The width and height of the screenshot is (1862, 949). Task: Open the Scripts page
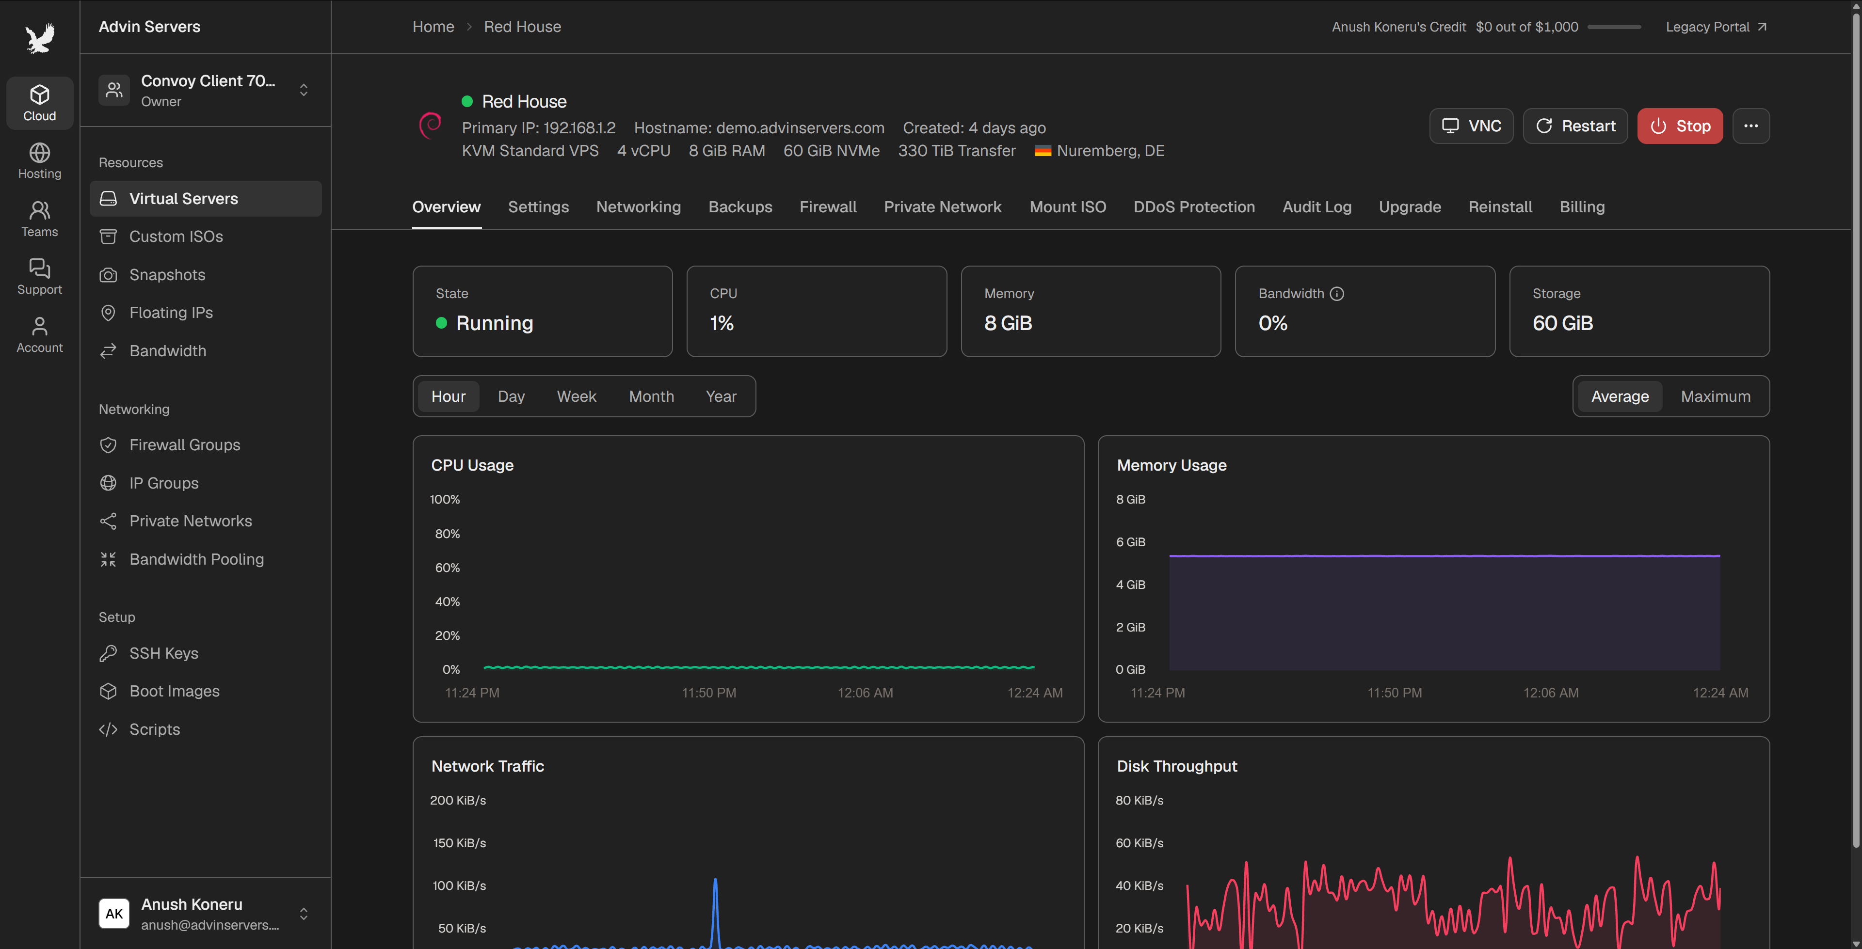click(205, 729)
